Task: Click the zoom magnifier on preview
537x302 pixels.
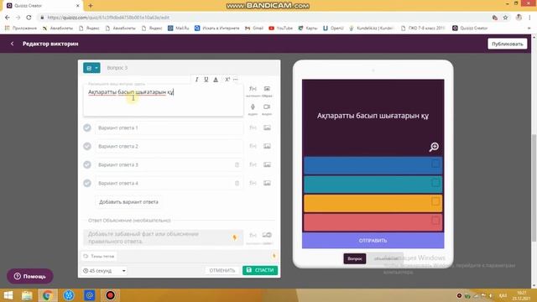Action: tap(434, 147)
